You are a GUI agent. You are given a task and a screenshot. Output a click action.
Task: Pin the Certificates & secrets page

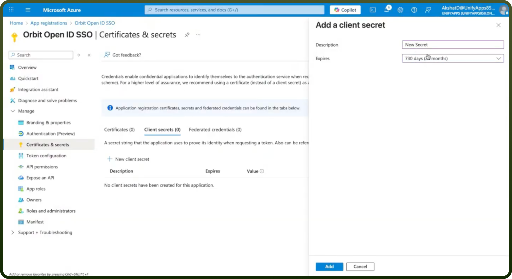tap(187, 35)
